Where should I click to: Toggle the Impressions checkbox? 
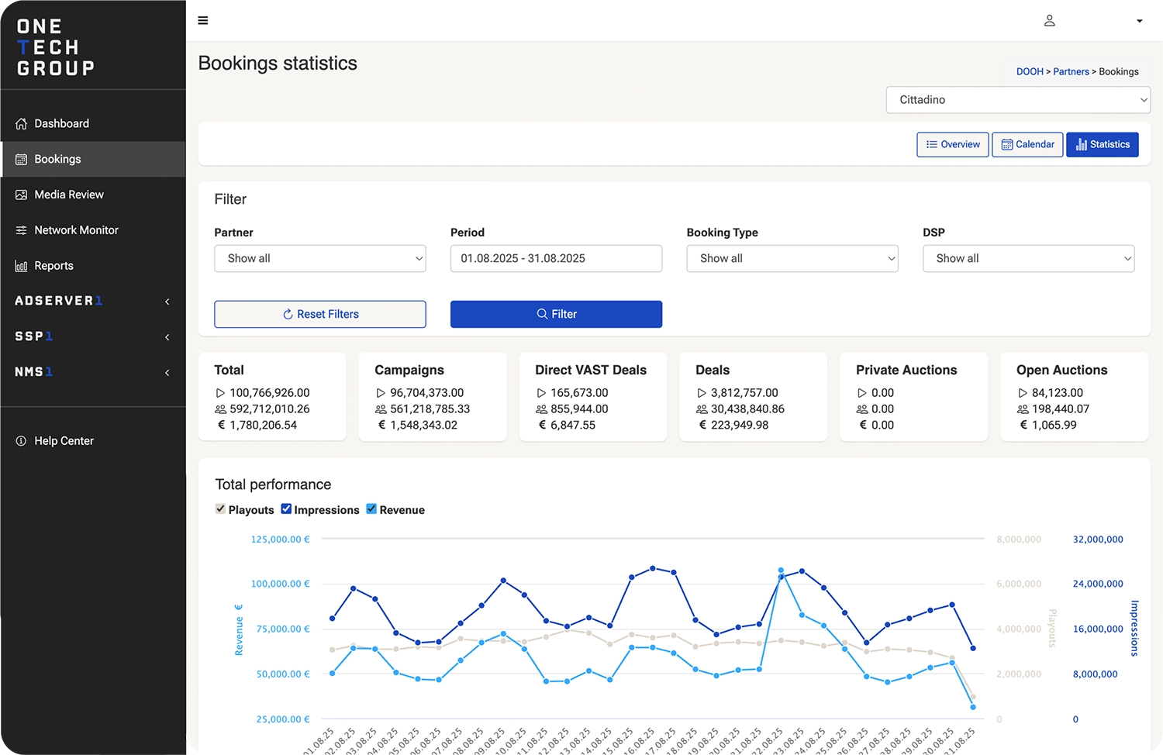(286, 509)
